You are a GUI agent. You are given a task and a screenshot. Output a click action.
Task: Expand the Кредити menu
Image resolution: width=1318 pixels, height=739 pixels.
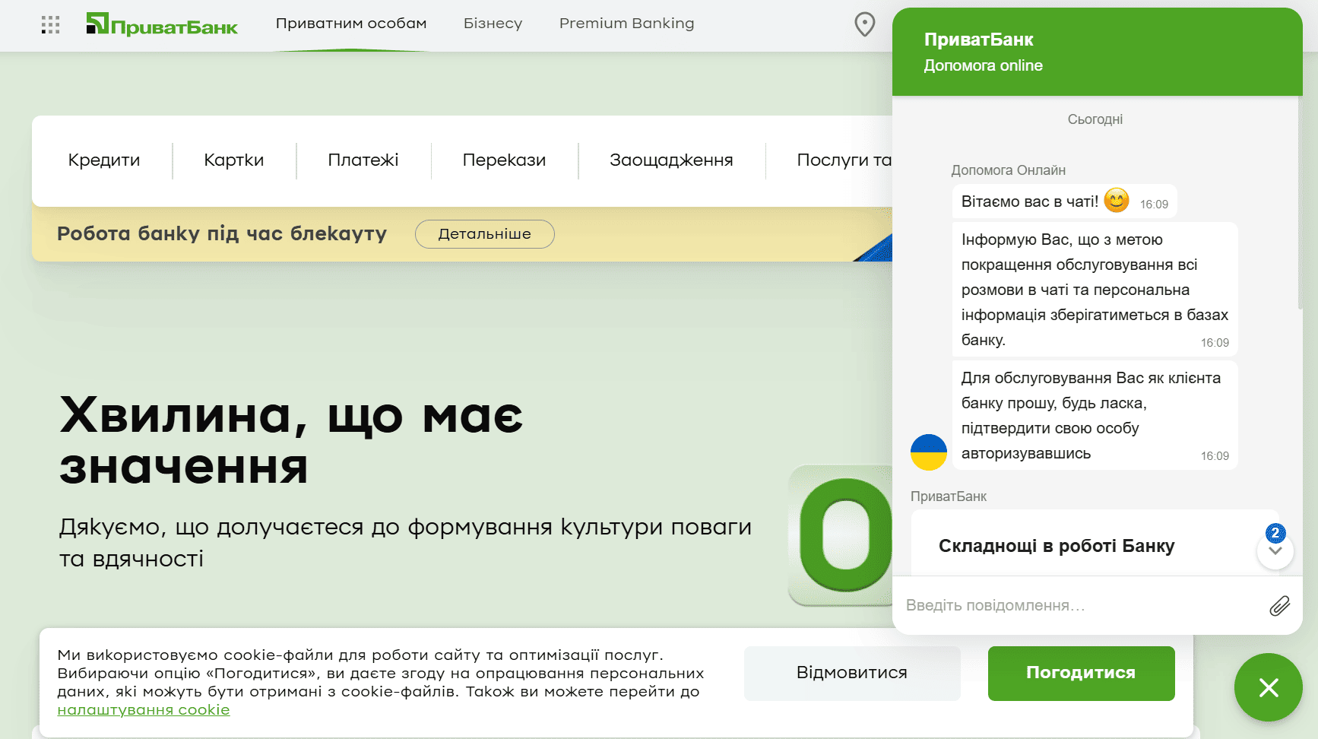click(104, 160)
